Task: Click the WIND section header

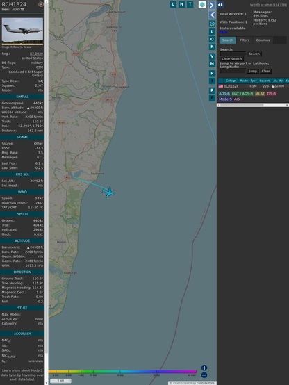Action: pyautogui.click(x=22, y=192)
